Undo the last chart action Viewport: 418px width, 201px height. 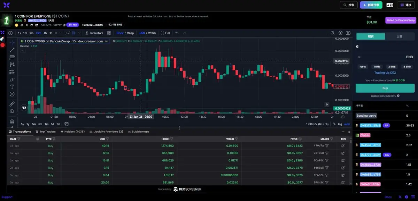[x=177, y=33]
